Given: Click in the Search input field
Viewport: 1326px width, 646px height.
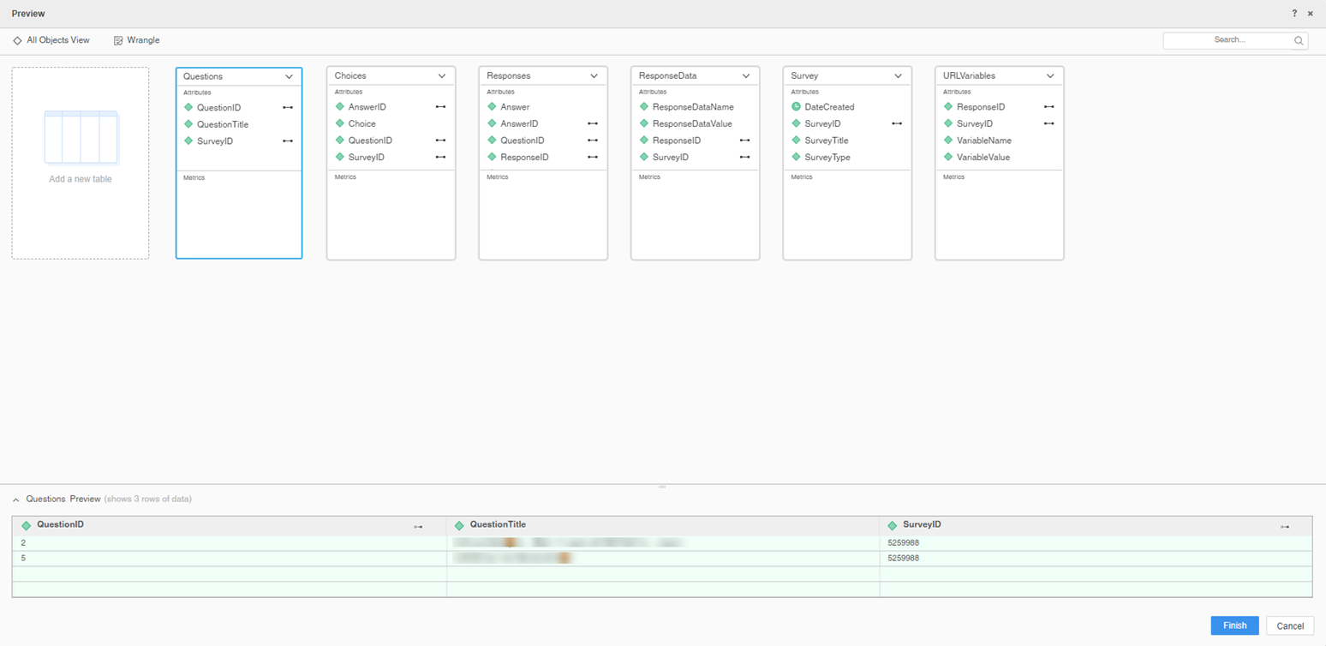Looking at the screenshot, I should point(1228,40).
